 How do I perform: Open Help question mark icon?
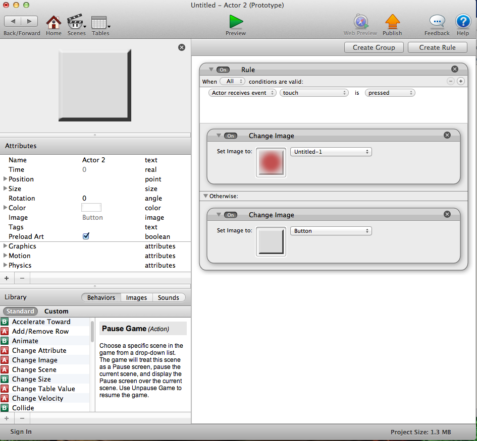click(463, 22)
